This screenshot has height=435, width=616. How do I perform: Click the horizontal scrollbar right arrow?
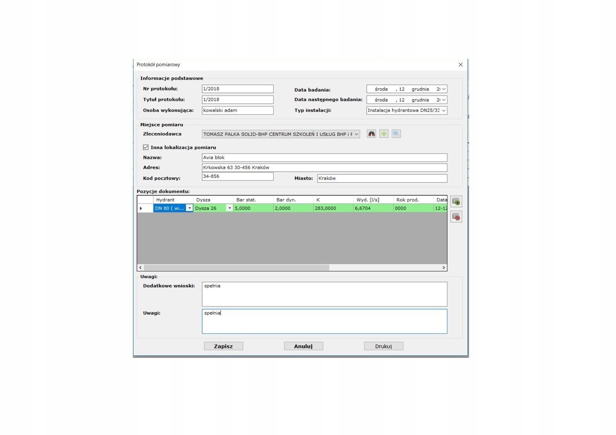pyautogui.click(x=443, y=268)
